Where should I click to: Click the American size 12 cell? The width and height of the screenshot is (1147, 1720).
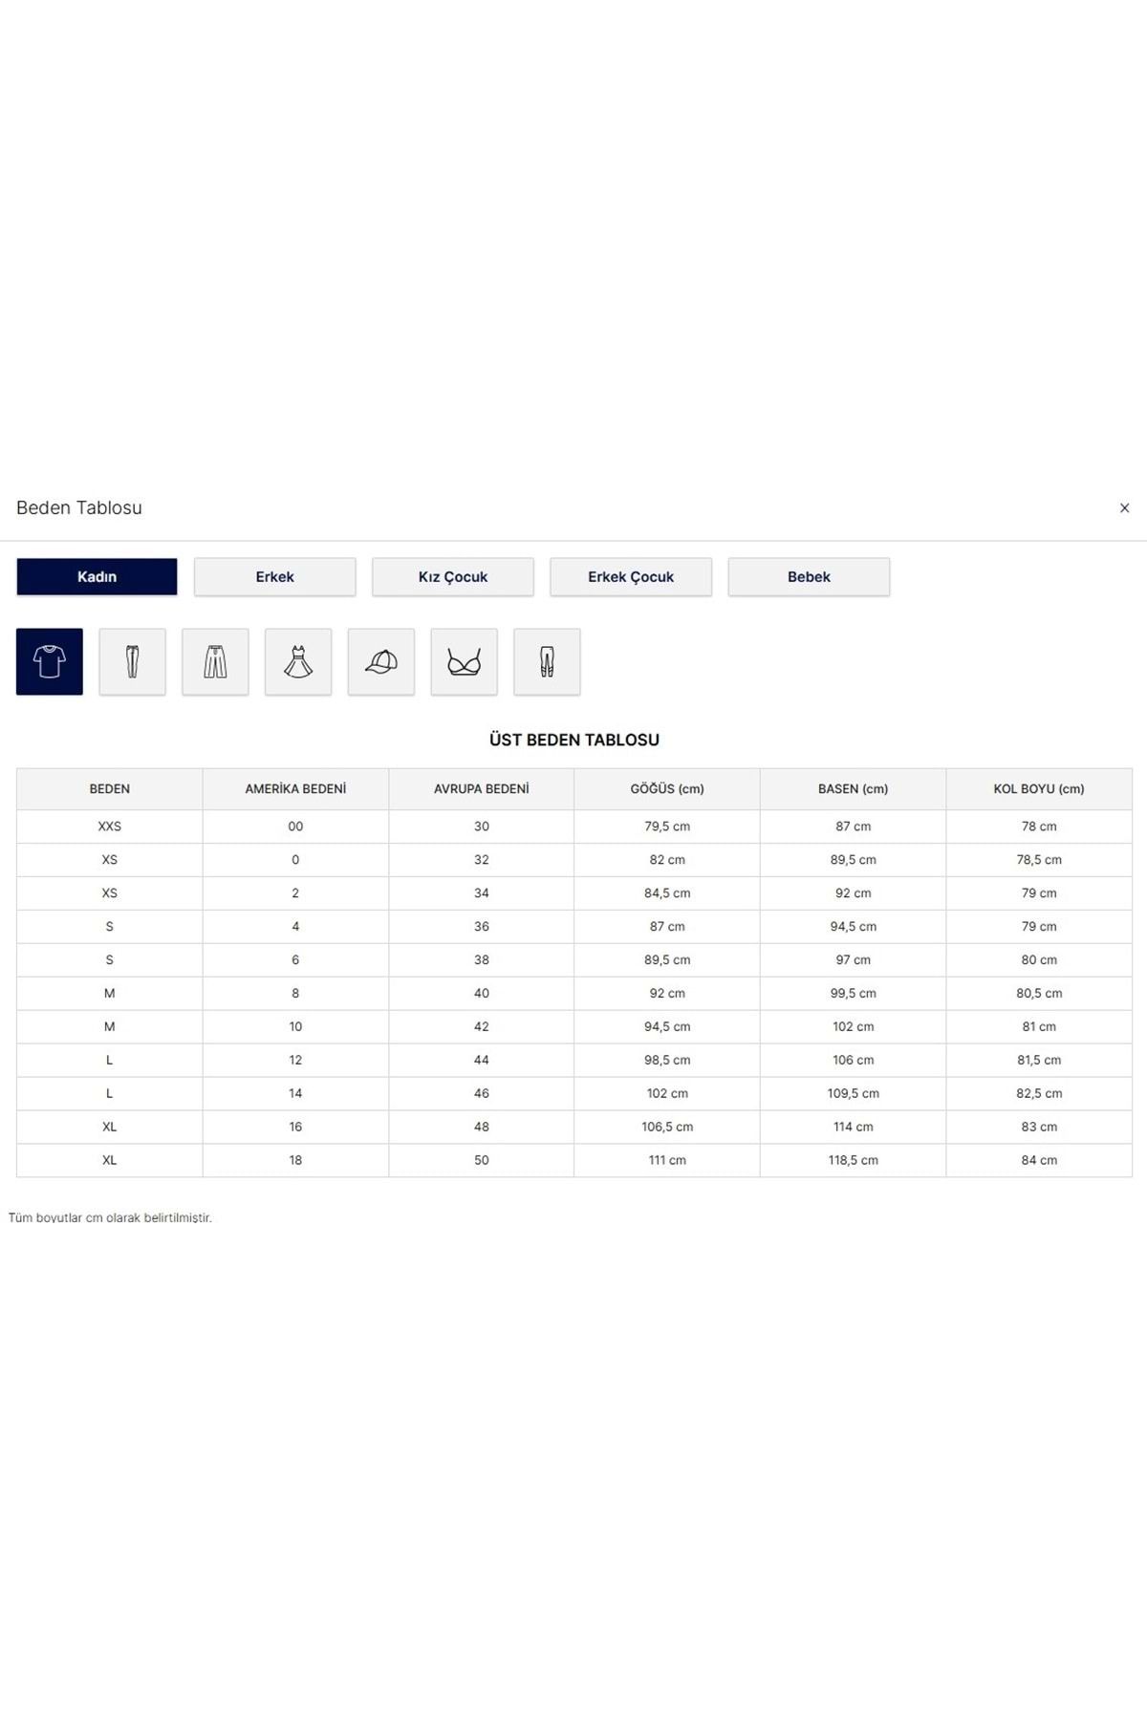coord(295,1061)
